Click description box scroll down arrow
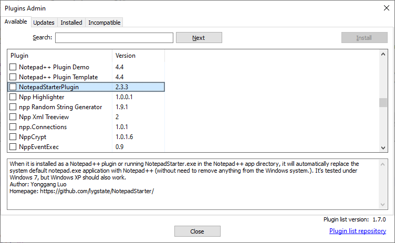The width and height of the screenshot is (395, 243). (x=382, y=205)
